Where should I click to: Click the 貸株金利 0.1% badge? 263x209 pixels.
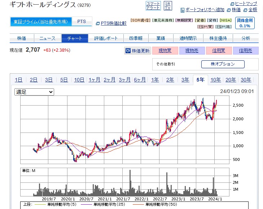click(x=245, y=23)
